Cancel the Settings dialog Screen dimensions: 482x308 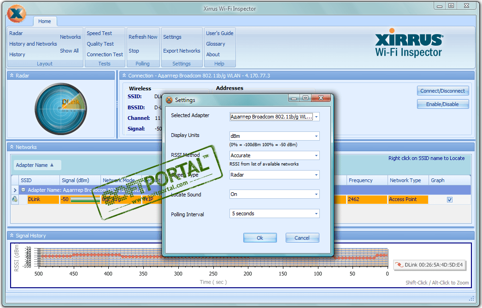[302, 238]
